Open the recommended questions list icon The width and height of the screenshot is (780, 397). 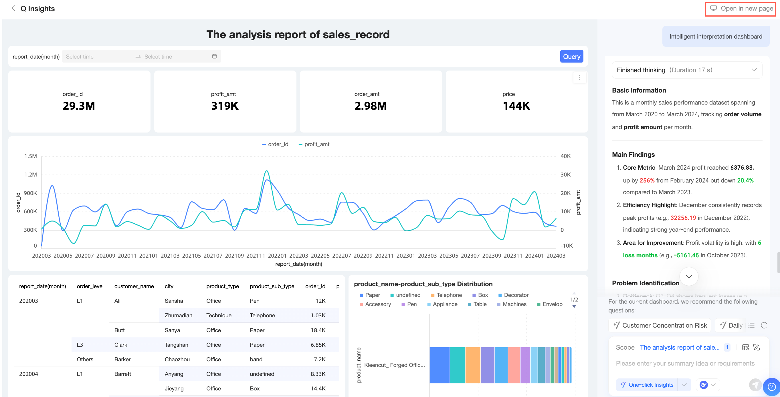(x=752, y=325)
